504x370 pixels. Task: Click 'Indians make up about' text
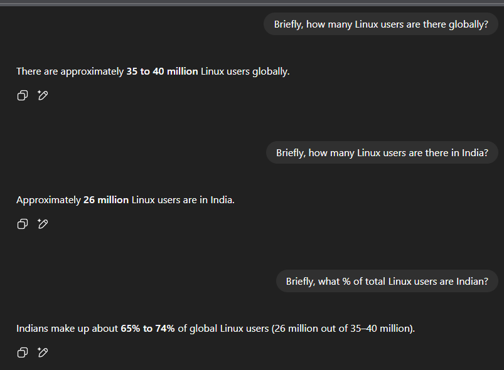pos(67,328)
